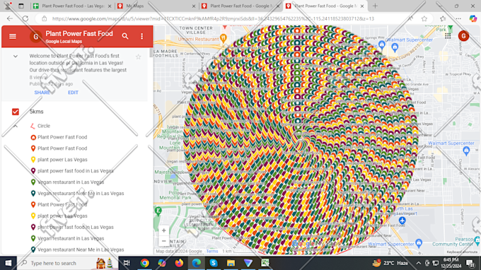Open Firefox from the taskbar

pyautogui.click(x=179, y=263)
